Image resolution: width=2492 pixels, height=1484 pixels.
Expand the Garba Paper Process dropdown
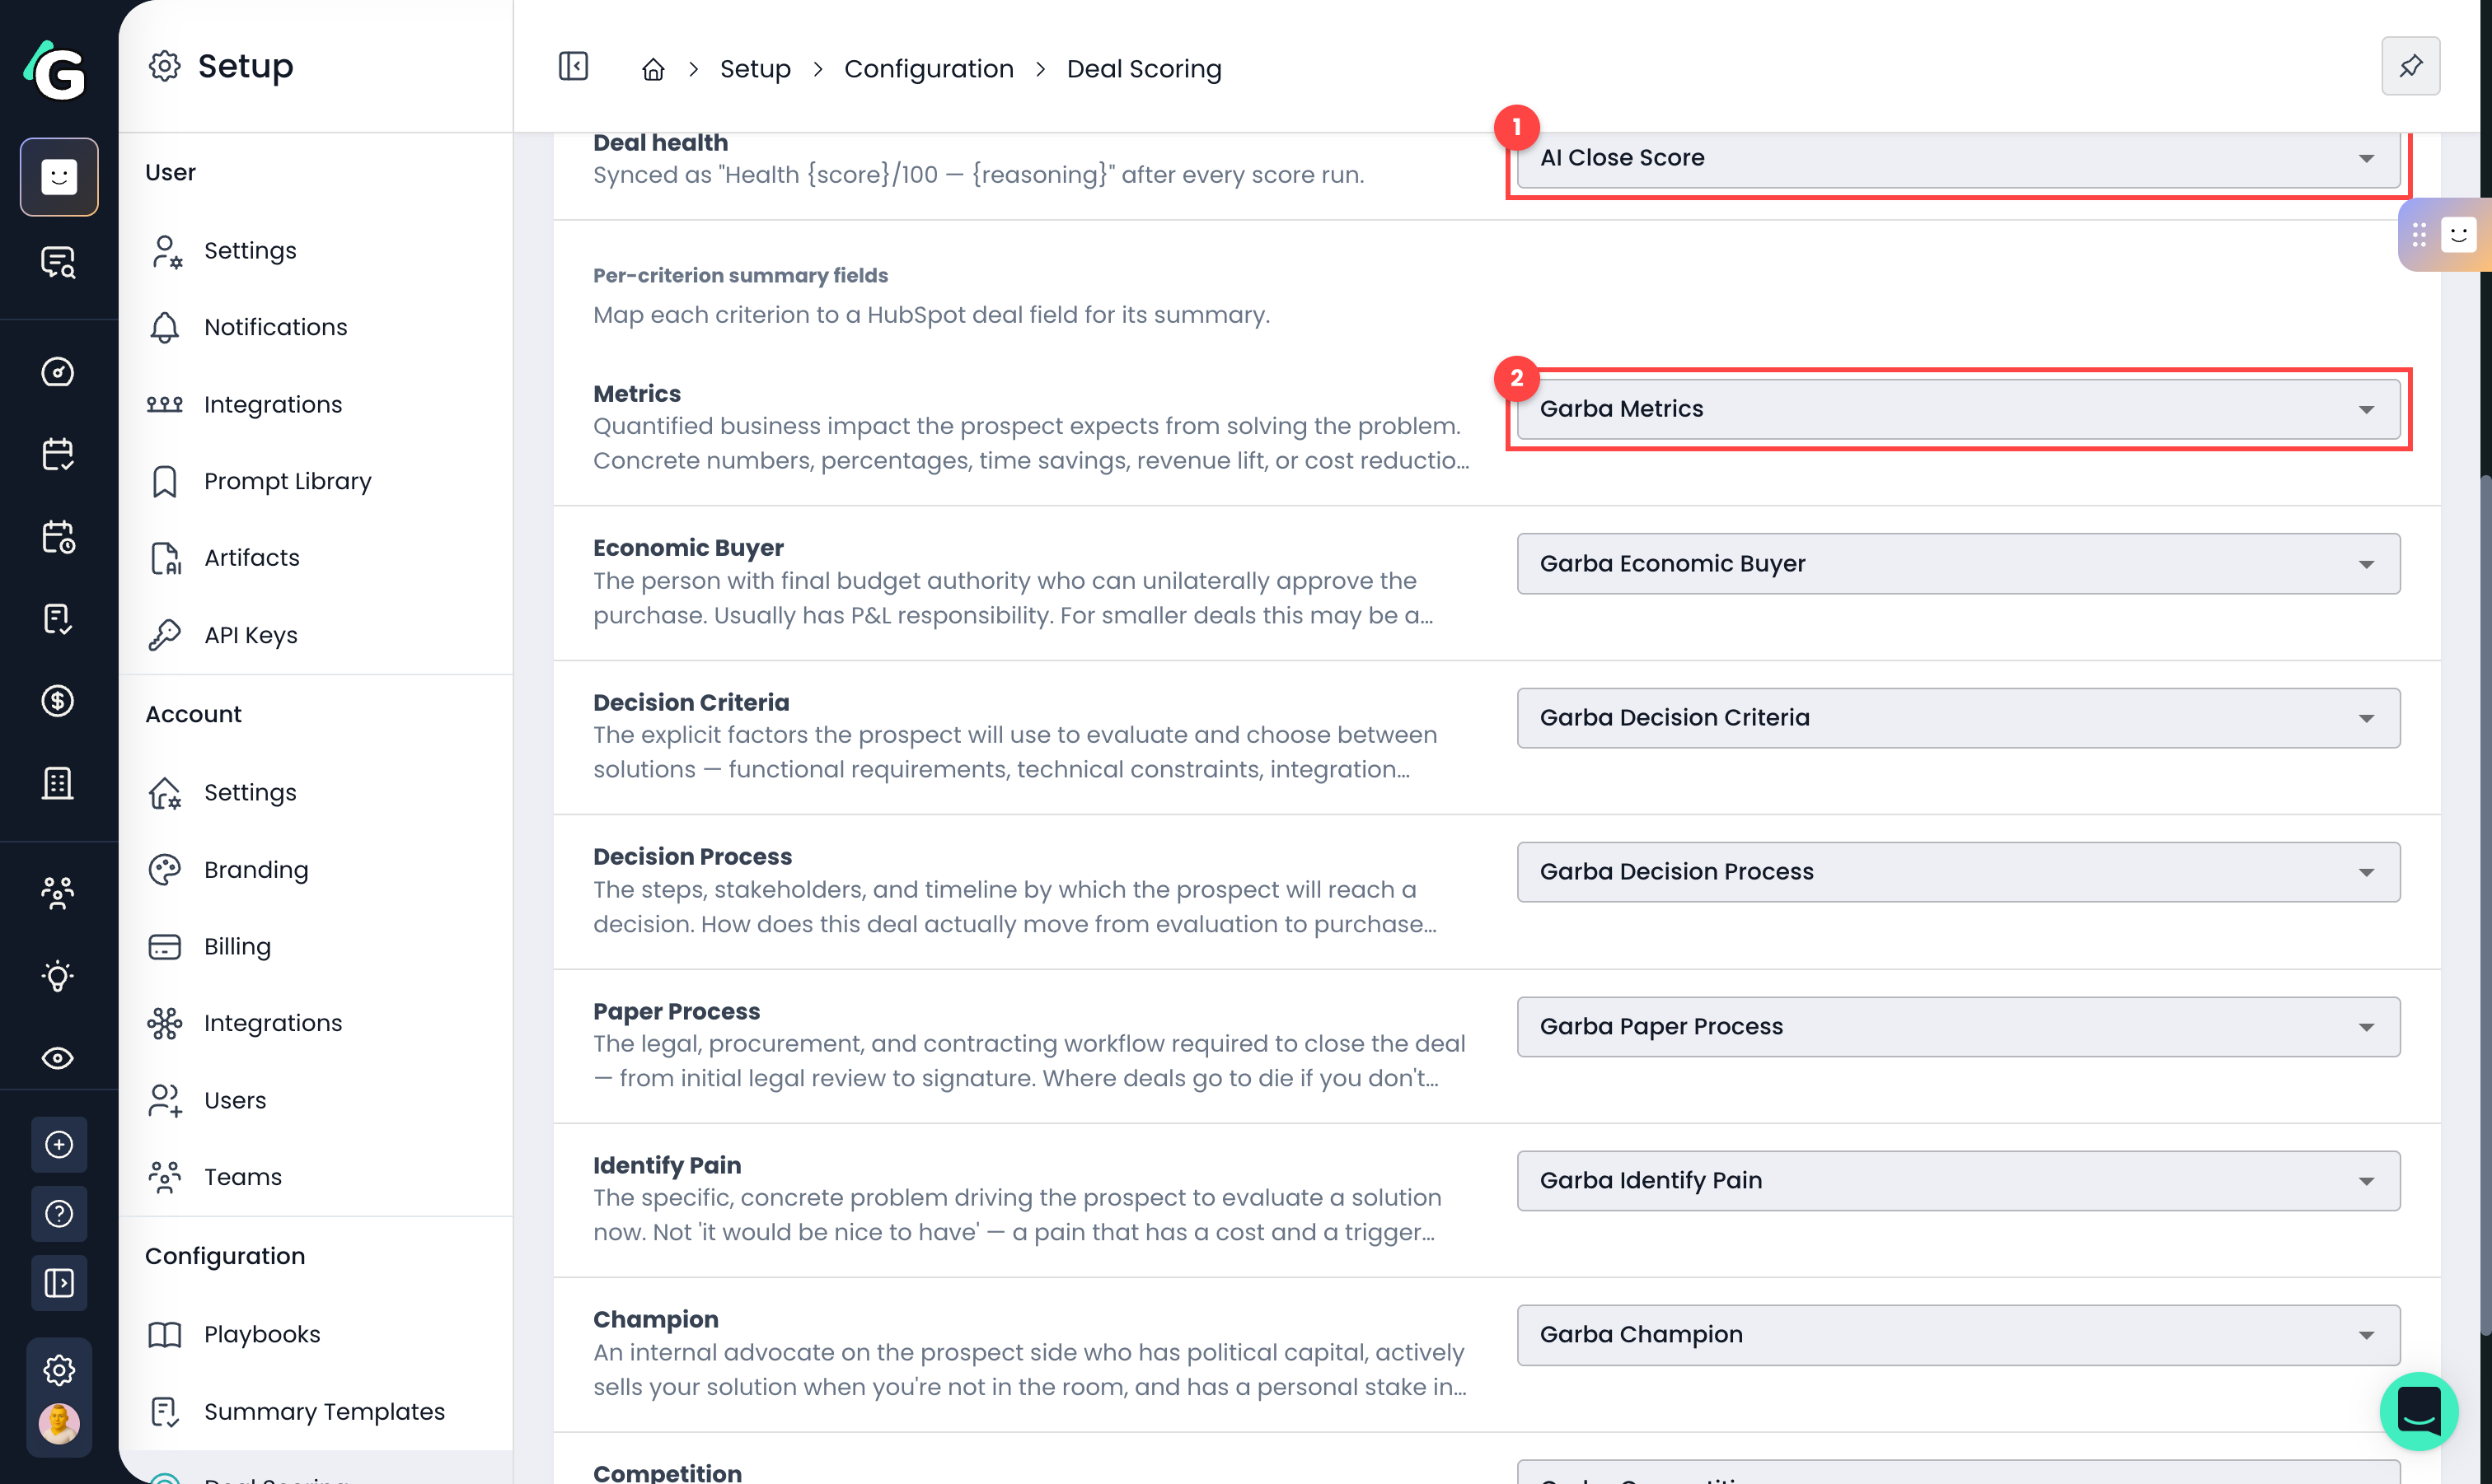coord(1958,1027)
